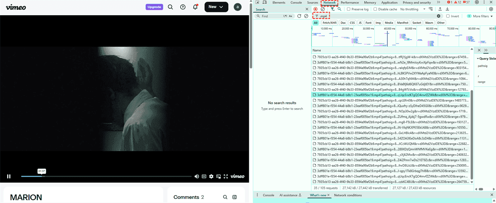Image resolution: width=496 pixels, height=203 pixels.
Task: Enable the Preserve log checkbox
Action: click(x=349, y=9)
